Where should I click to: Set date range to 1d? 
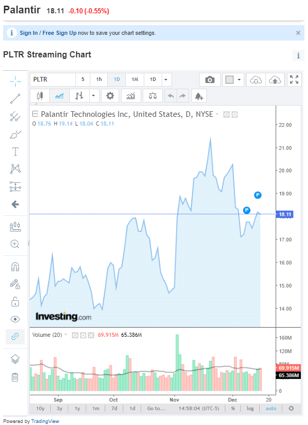[132, 408]
